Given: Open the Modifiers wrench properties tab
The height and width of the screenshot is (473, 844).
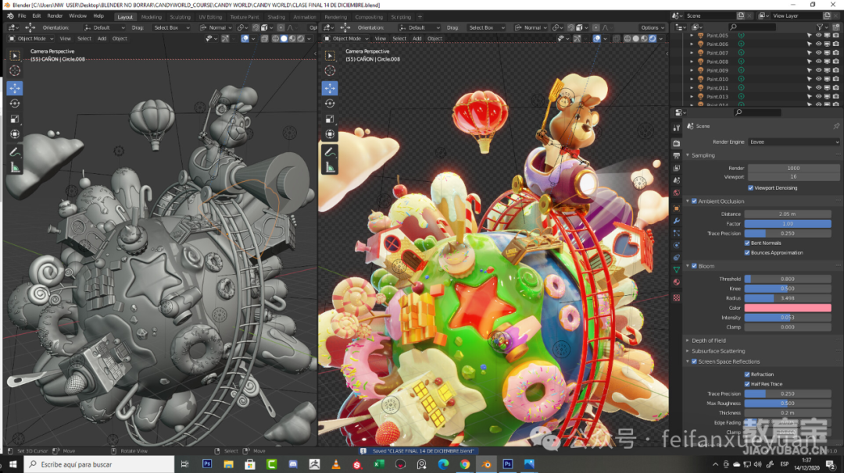Looking at the screenshot, I should coord(677,221).
